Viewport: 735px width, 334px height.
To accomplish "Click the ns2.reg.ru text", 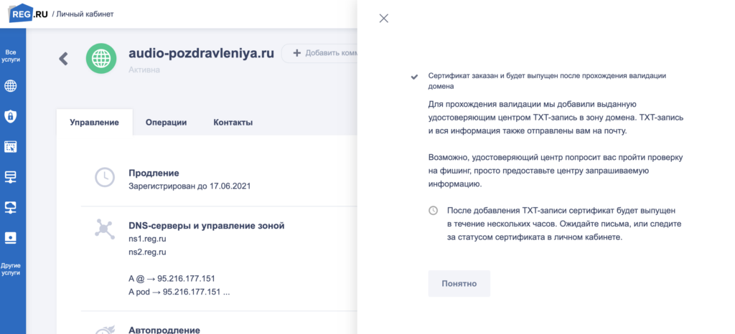I will tap(147, 252).
